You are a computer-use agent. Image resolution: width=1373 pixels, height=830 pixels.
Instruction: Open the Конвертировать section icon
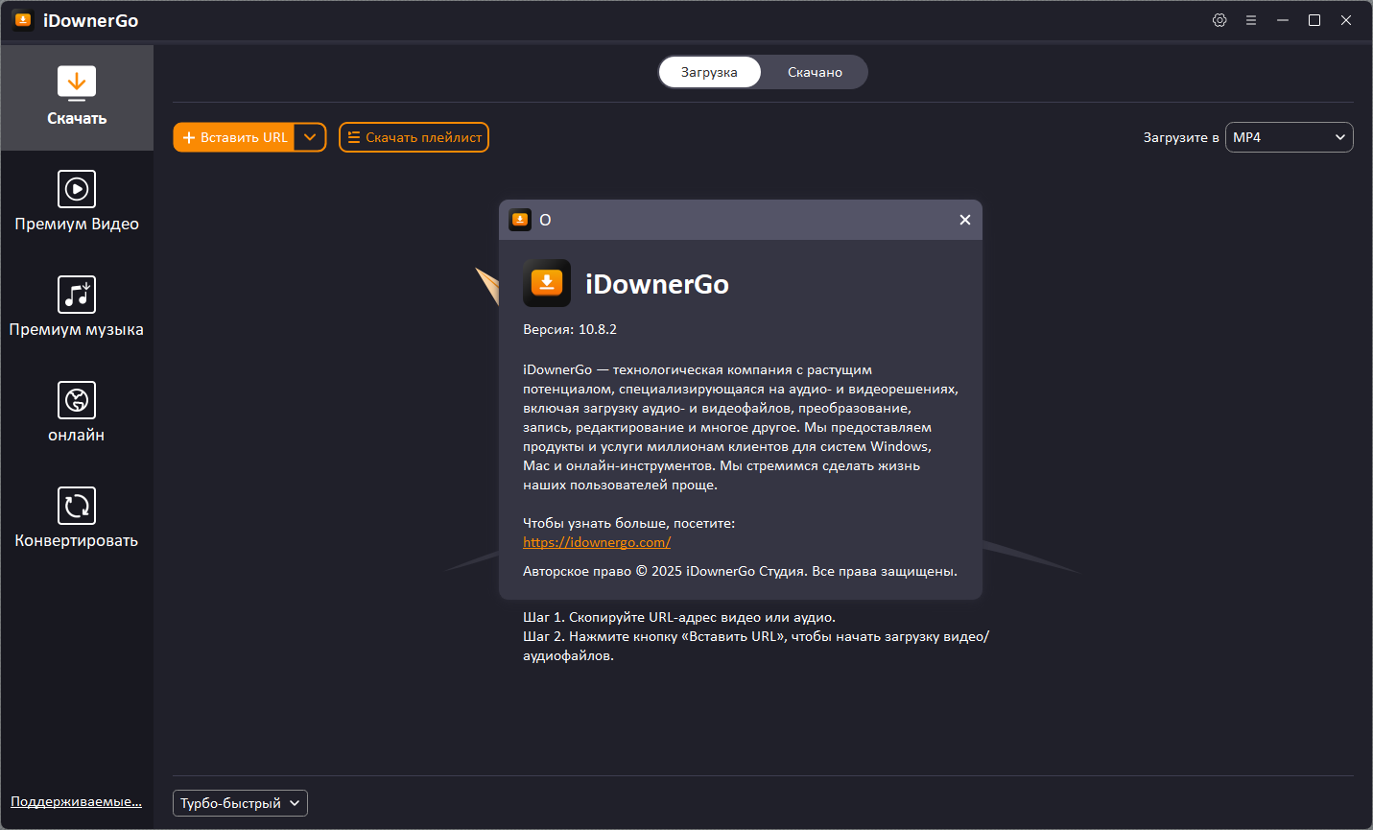pos(77,506)
